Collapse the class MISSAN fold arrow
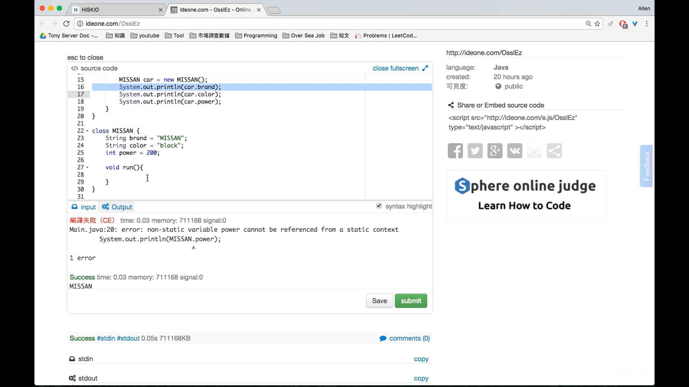This screenshot has height=387, width=689. click(x=87, y=131)
